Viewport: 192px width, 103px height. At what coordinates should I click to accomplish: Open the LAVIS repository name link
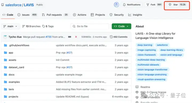29,5
